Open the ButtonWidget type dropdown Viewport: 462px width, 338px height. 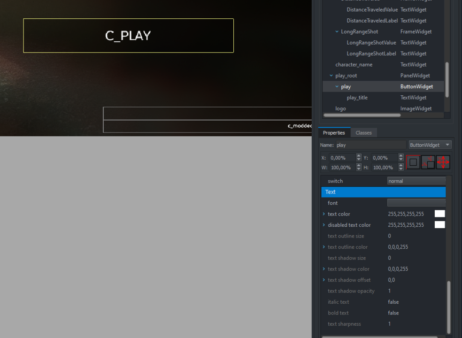tap(430, 145)
